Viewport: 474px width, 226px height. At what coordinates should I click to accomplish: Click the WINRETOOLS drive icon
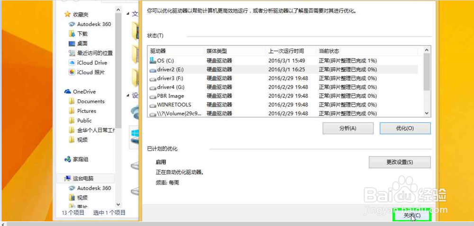pos(153,105)
